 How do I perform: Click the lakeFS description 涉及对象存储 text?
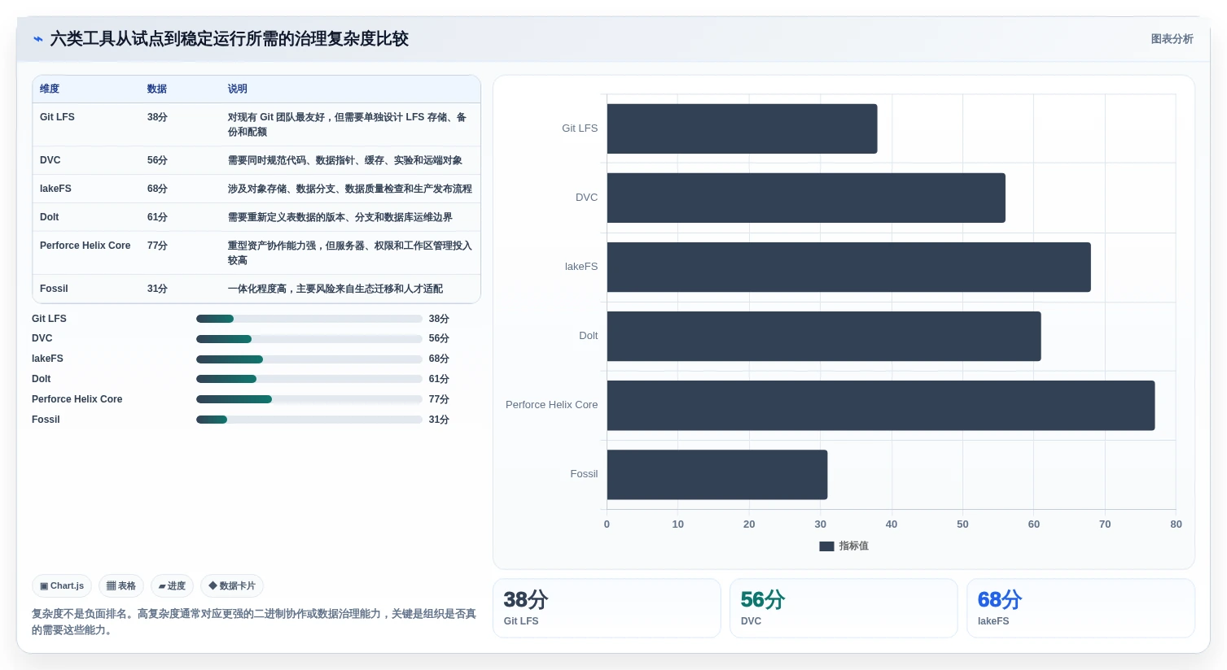350,189
